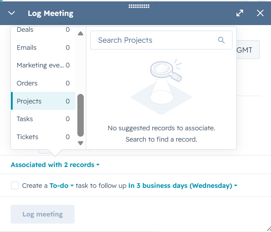The width and height of the screenshot is (271, 232).
Task: Select Marketing events category
Action: pos(43,65)
